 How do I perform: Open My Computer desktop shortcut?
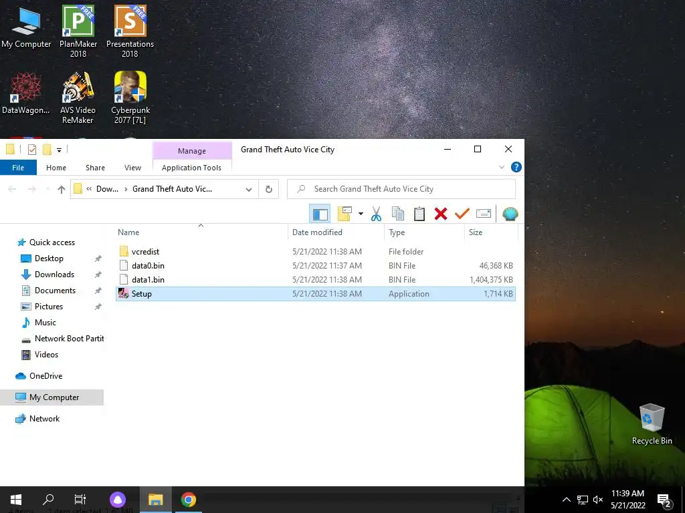click(26, 27)
